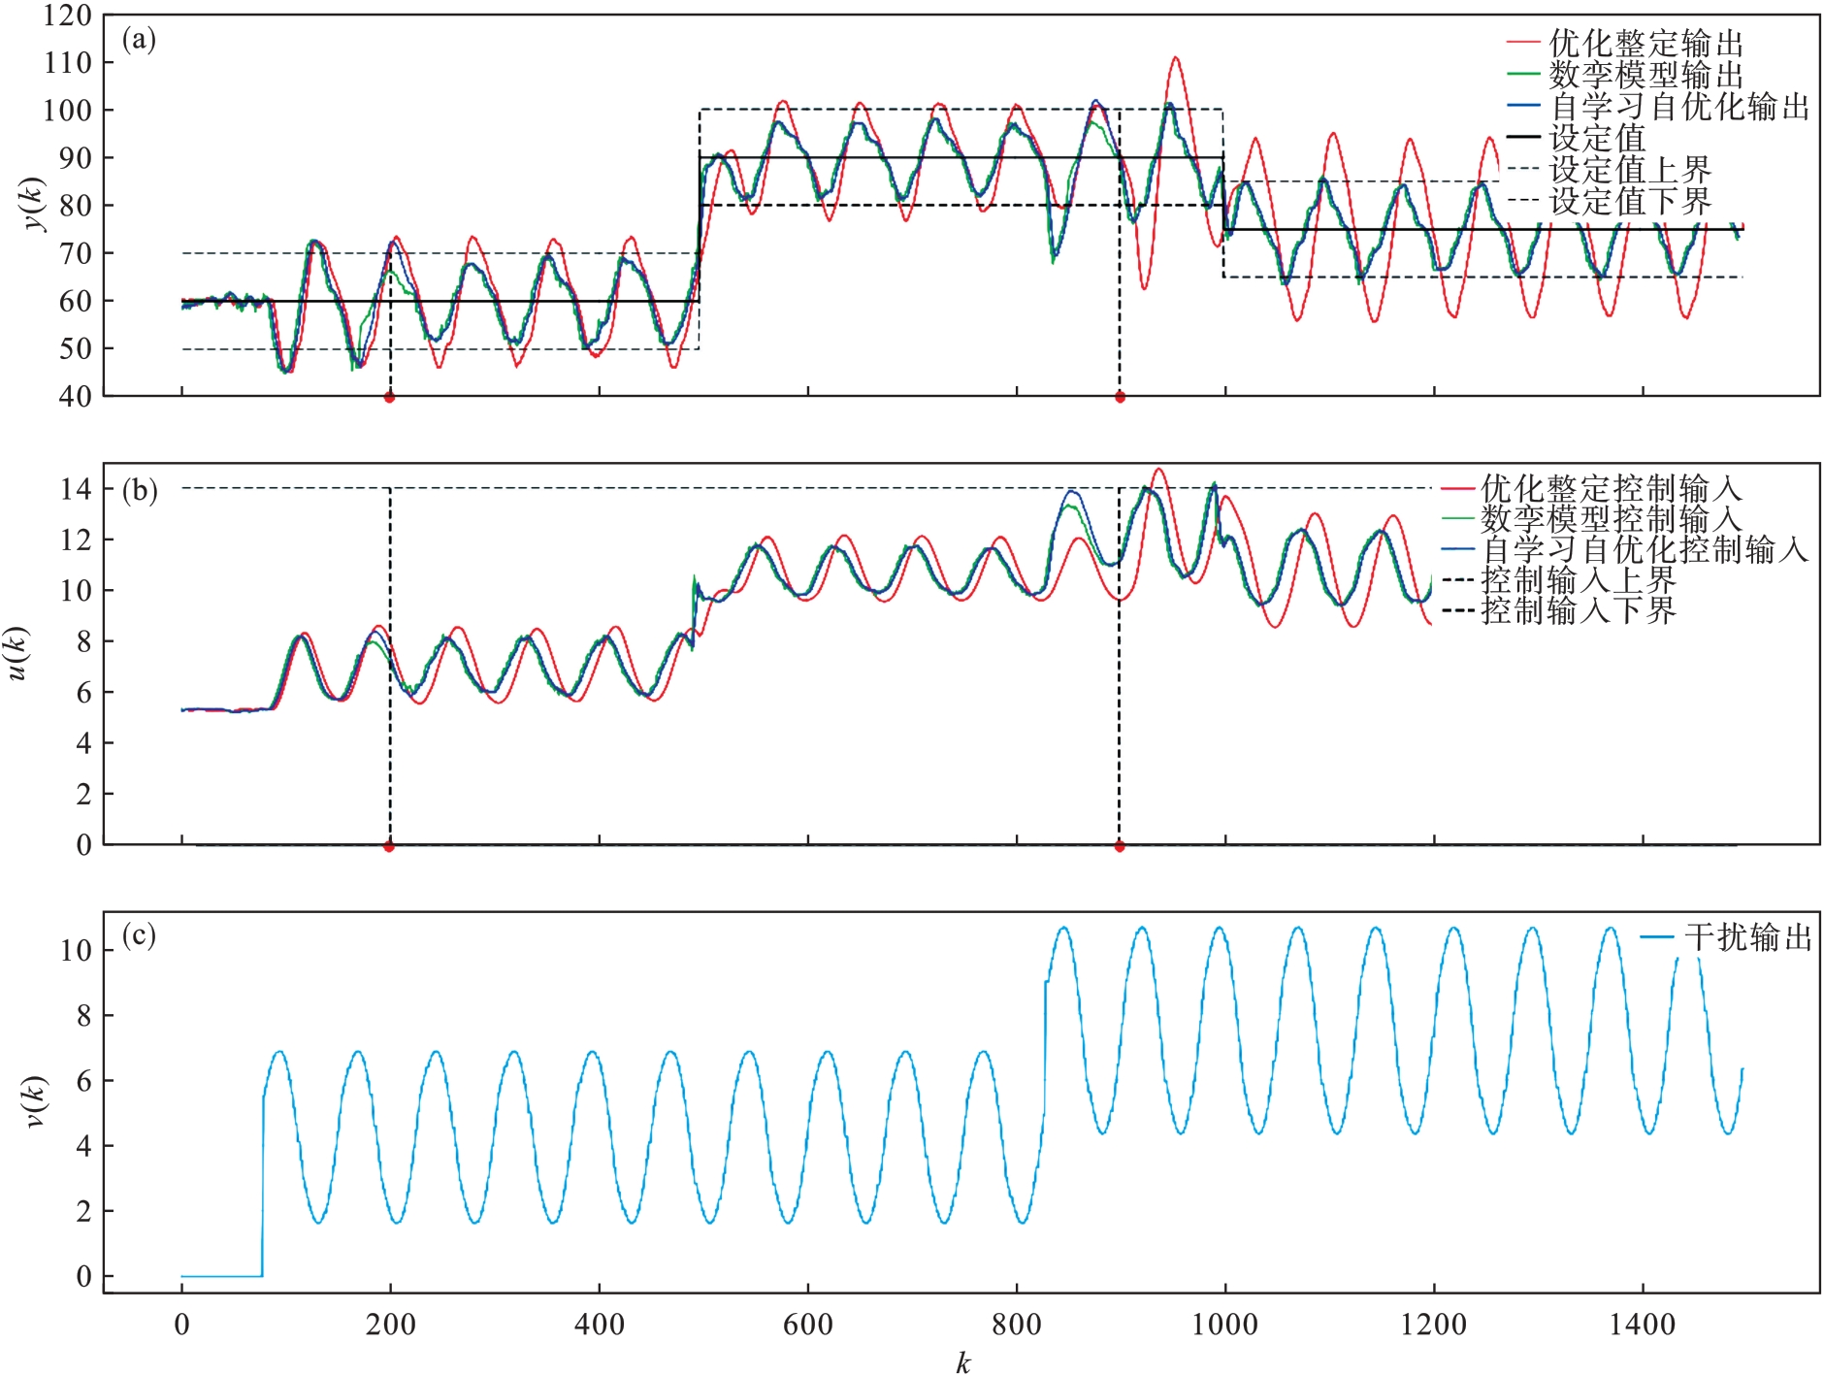Click the red marker at k=900 in plot (a)

tap(1120, 397)
